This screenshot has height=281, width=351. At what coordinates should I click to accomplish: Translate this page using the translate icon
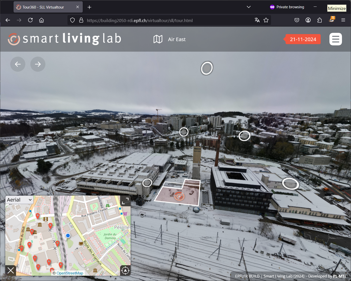pos(257,20)
